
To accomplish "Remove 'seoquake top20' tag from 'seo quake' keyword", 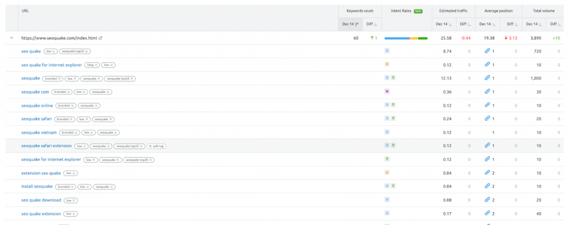I will point(87,51).
